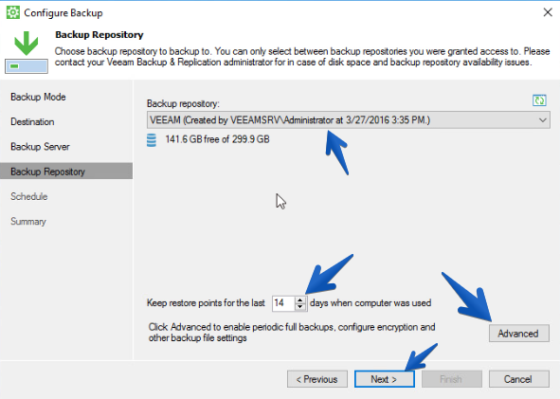Cancel the backup configuration
560x399 pixels.
518,379
